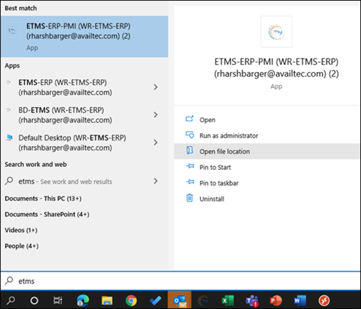Select Pin to taskbar

tap(219, 183)
